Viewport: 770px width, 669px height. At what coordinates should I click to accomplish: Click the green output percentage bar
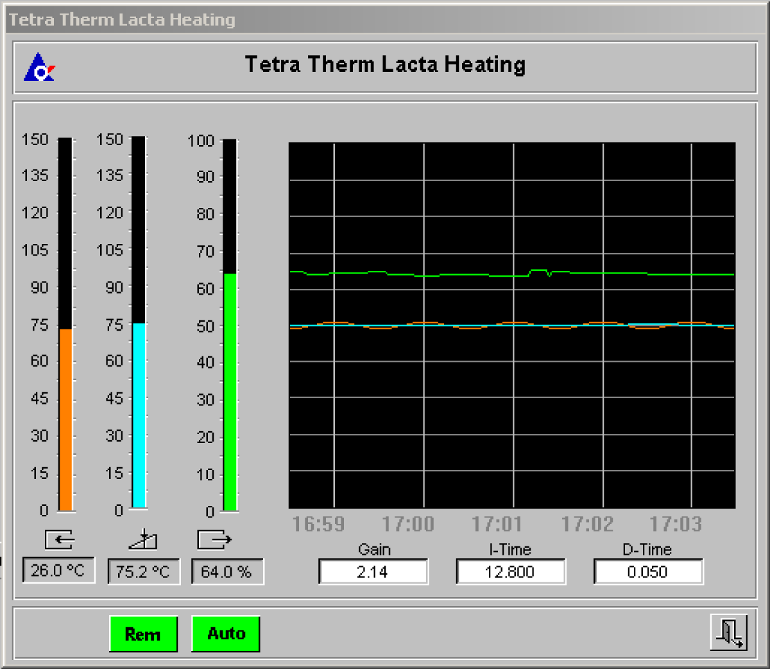tap(230, 392)
